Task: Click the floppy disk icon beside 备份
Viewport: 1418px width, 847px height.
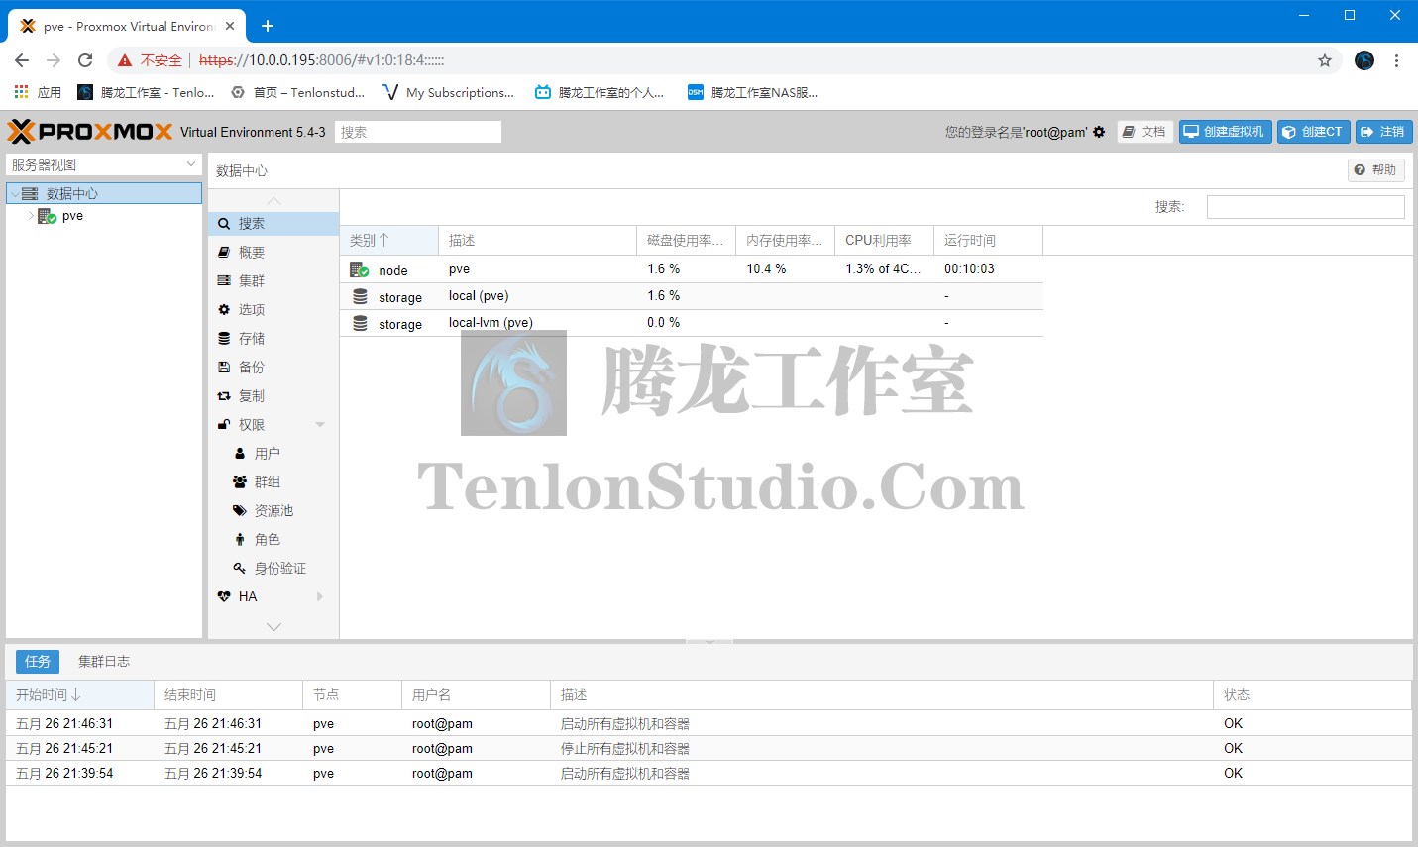Action: (x=224, y=368)
